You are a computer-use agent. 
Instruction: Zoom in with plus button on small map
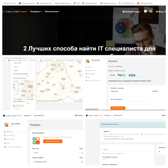pyautogui.click(x=15, y=88)
